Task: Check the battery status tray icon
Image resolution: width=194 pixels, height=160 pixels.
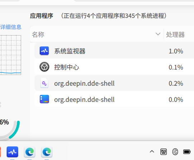Action: click(x=187, y=152)
